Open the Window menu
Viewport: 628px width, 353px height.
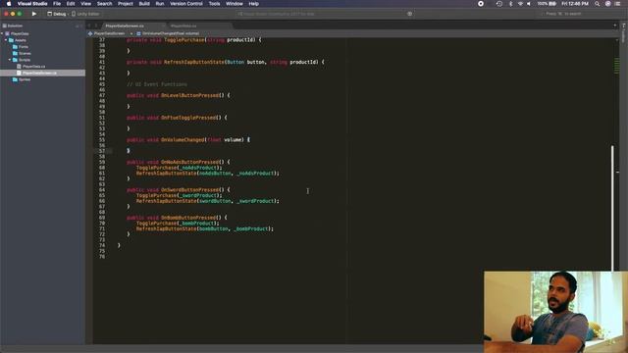[x=235, y=4]
